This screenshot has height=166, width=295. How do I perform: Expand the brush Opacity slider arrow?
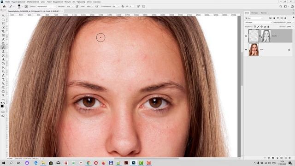(x=73, y=6)
